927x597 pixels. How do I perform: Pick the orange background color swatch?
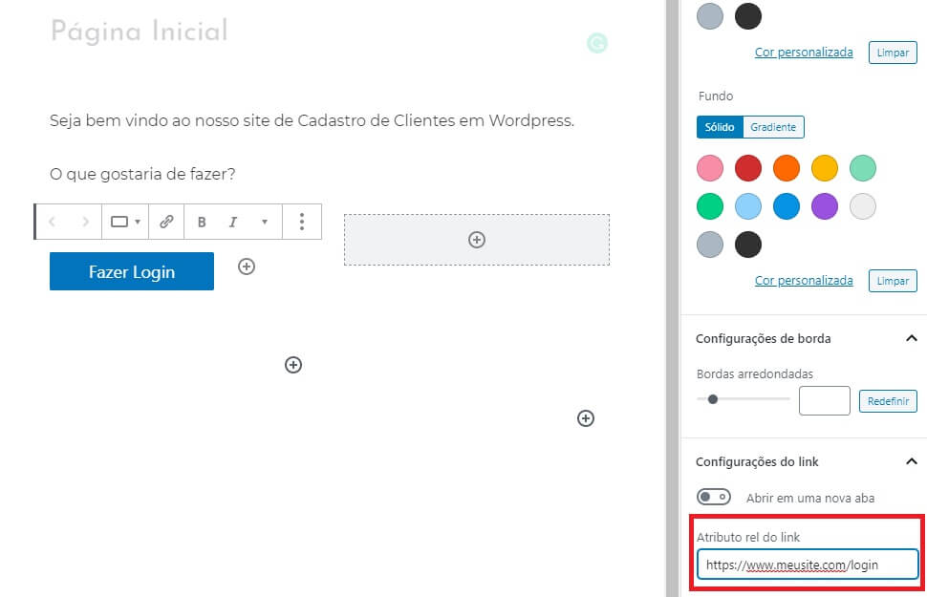786,167
